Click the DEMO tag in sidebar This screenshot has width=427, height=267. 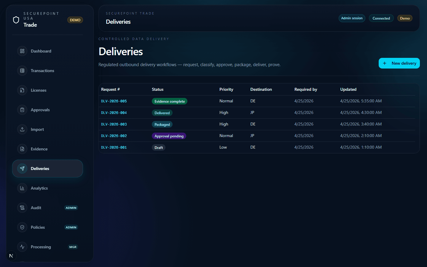coord(75,20)
